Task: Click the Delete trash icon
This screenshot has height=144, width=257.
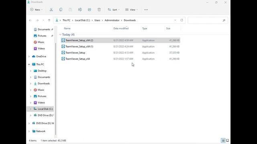Action: tap(99, 10)
